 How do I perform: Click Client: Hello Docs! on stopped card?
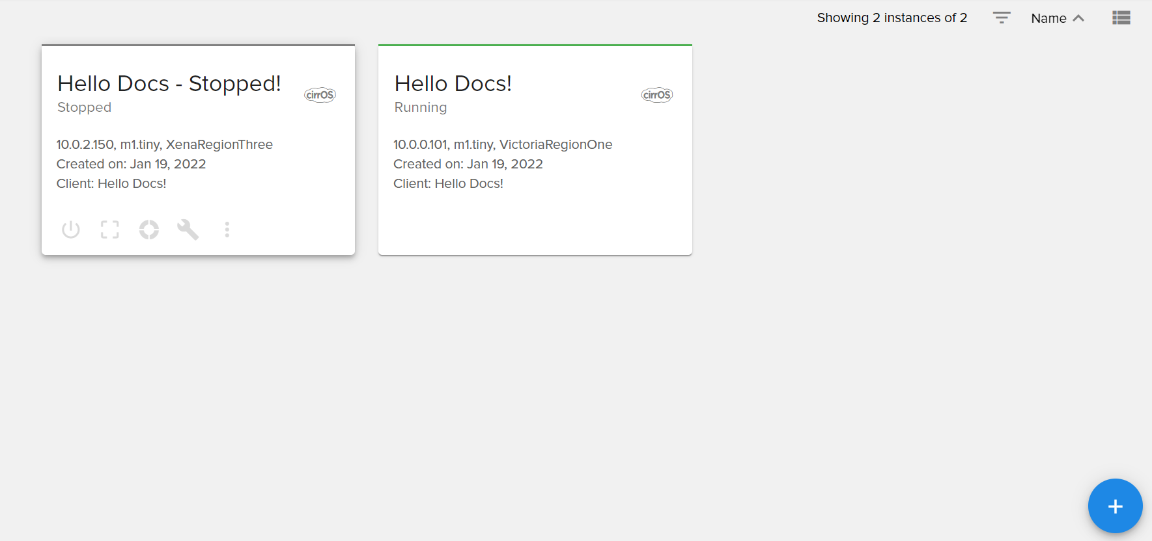point(111,183)
